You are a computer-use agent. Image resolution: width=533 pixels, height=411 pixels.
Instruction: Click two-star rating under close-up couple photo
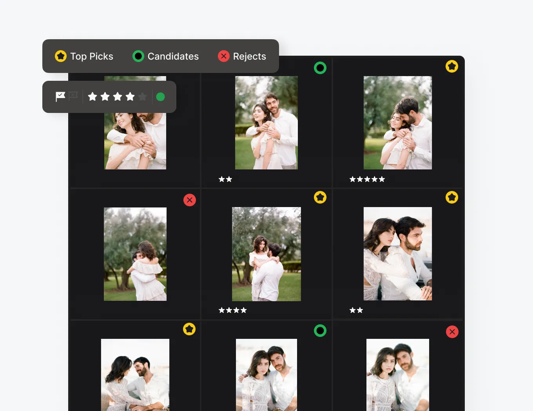(x=356, y=310)
